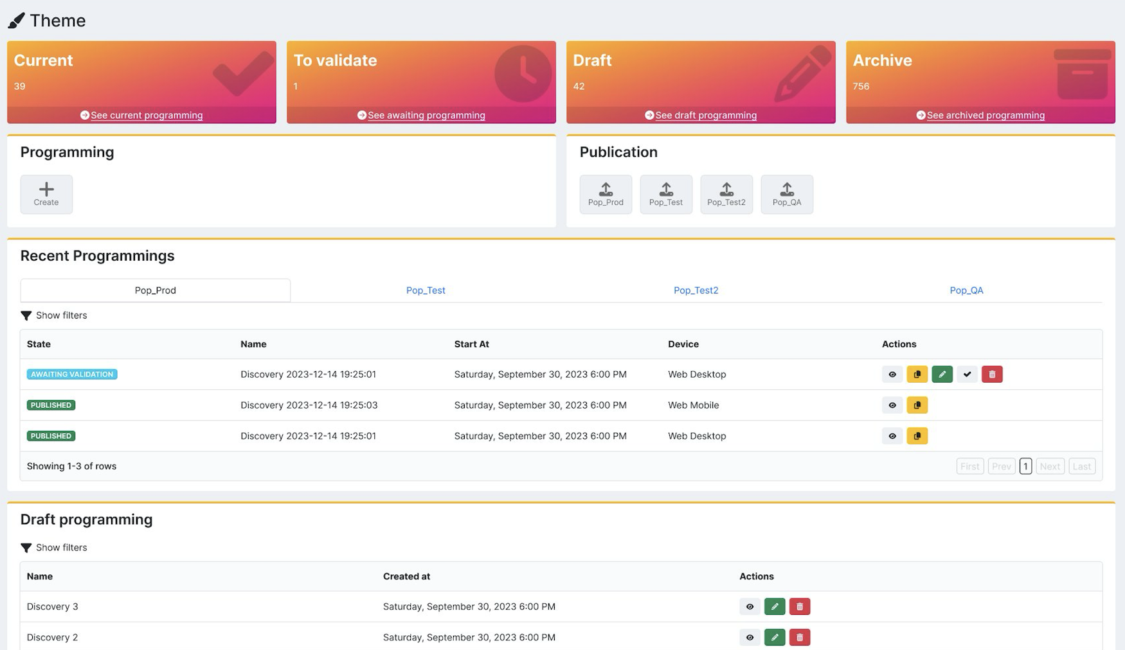Click the Web Mobile device cell

point(694,405)
